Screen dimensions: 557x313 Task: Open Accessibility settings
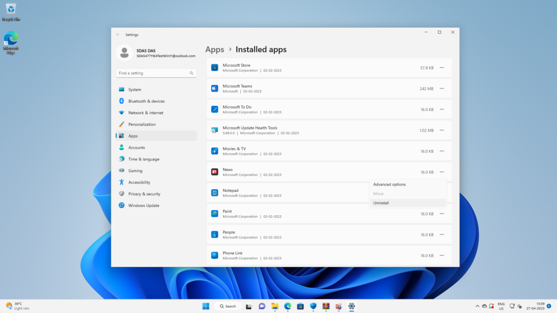156,182
